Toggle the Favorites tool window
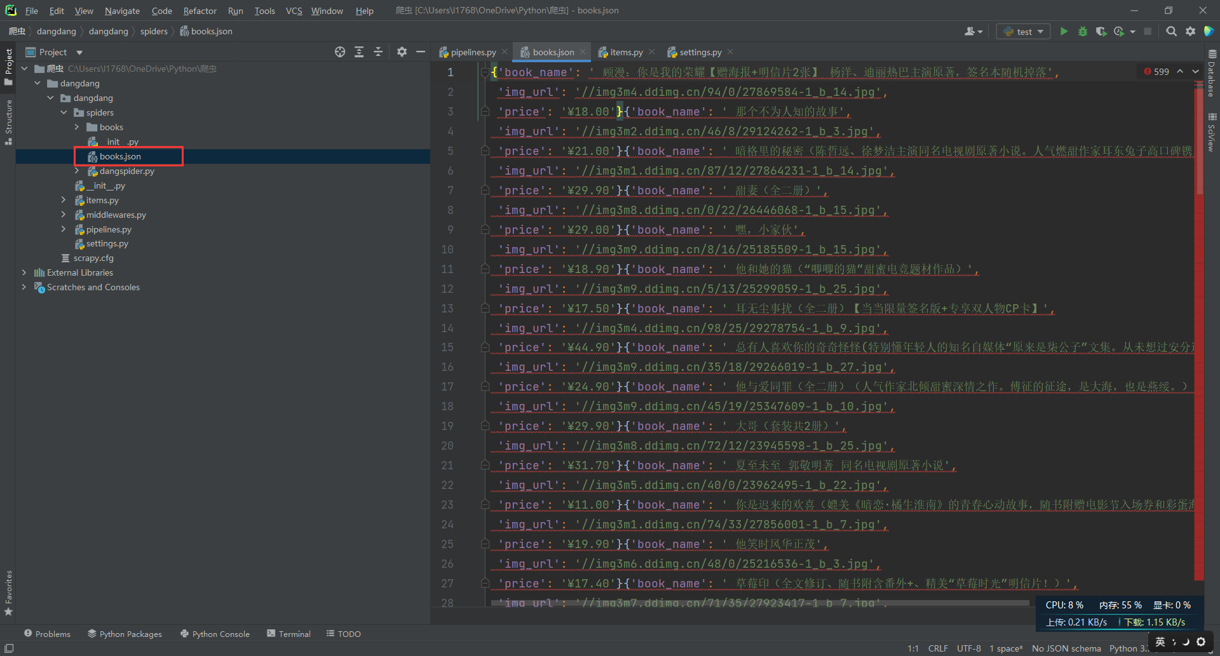The image size is (1220, 656). click(9, 593)
